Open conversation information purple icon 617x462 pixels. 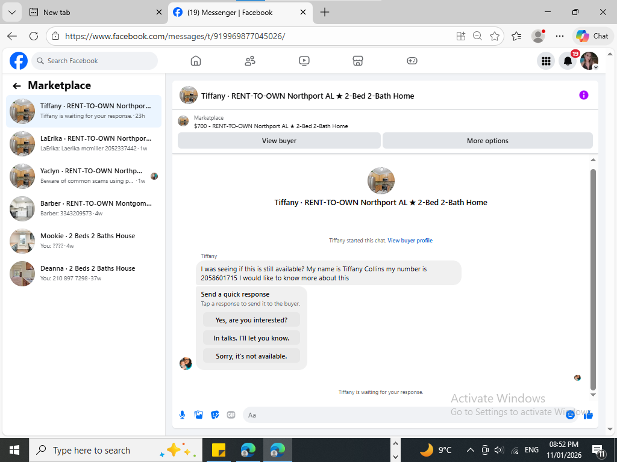click(583, 95)
